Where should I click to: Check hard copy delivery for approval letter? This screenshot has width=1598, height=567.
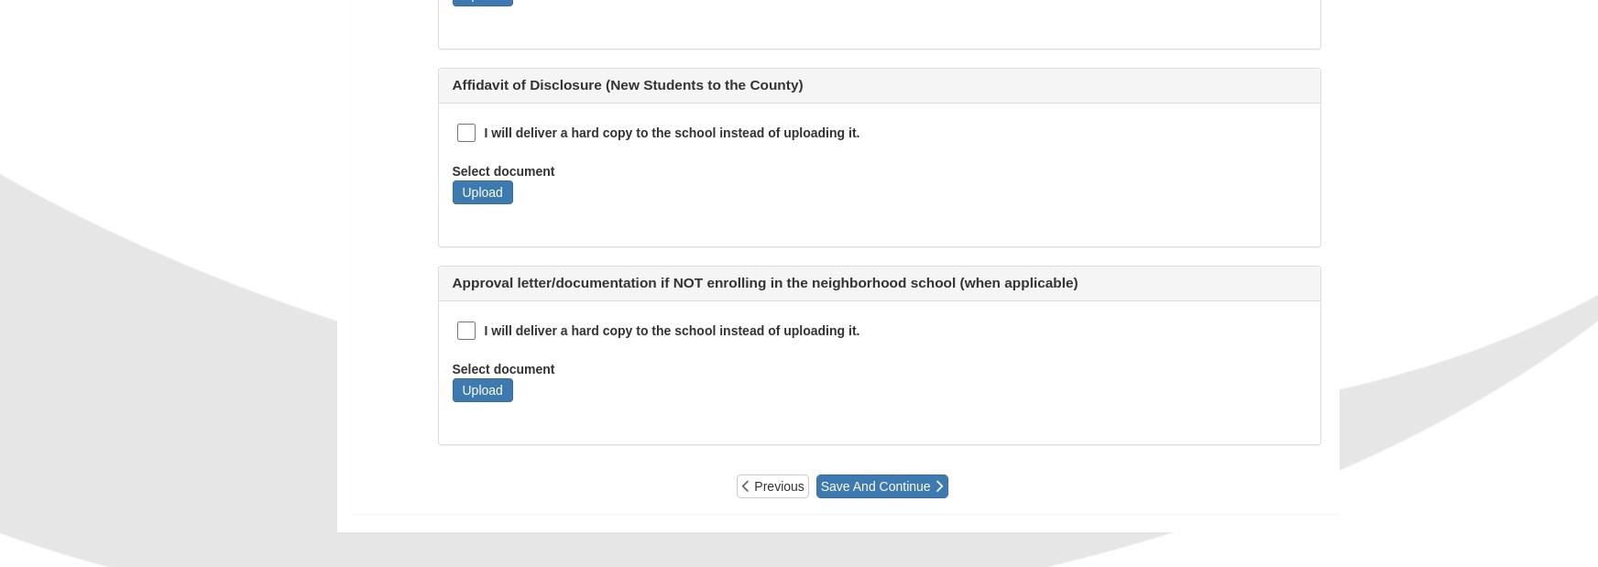[x=466, y=331]
